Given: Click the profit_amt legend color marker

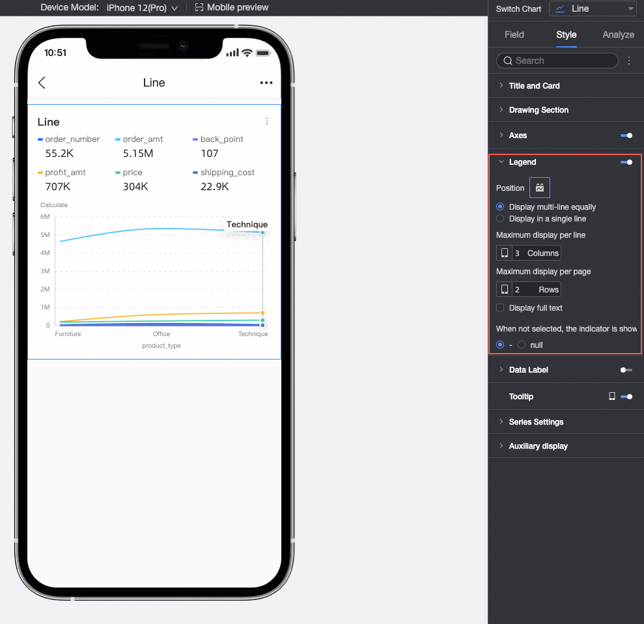Looking at the screenshot, I should point(40,173).
